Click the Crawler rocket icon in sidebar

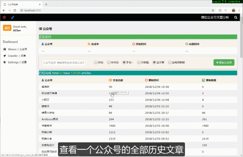(x=5, y=56)
